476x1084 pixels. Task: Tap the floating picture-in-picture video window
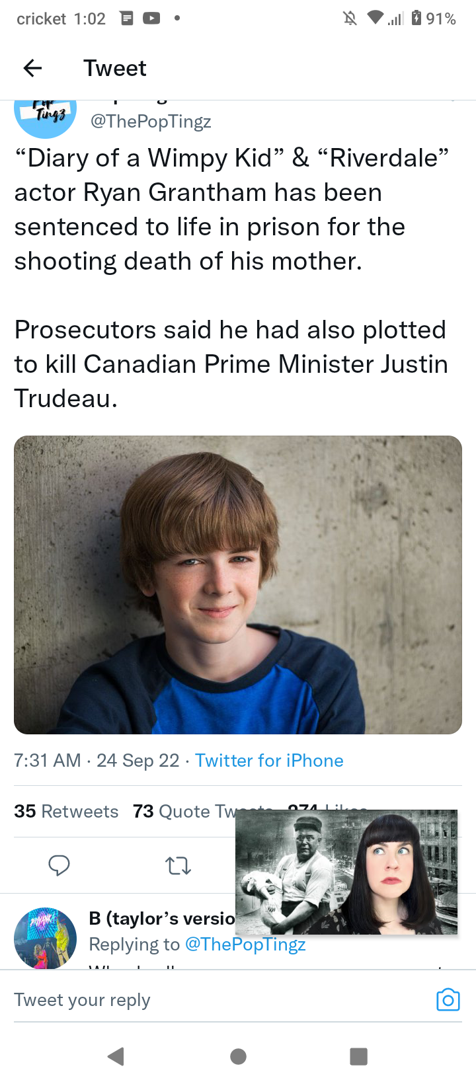pyautogui.click(x=346, y=872)
